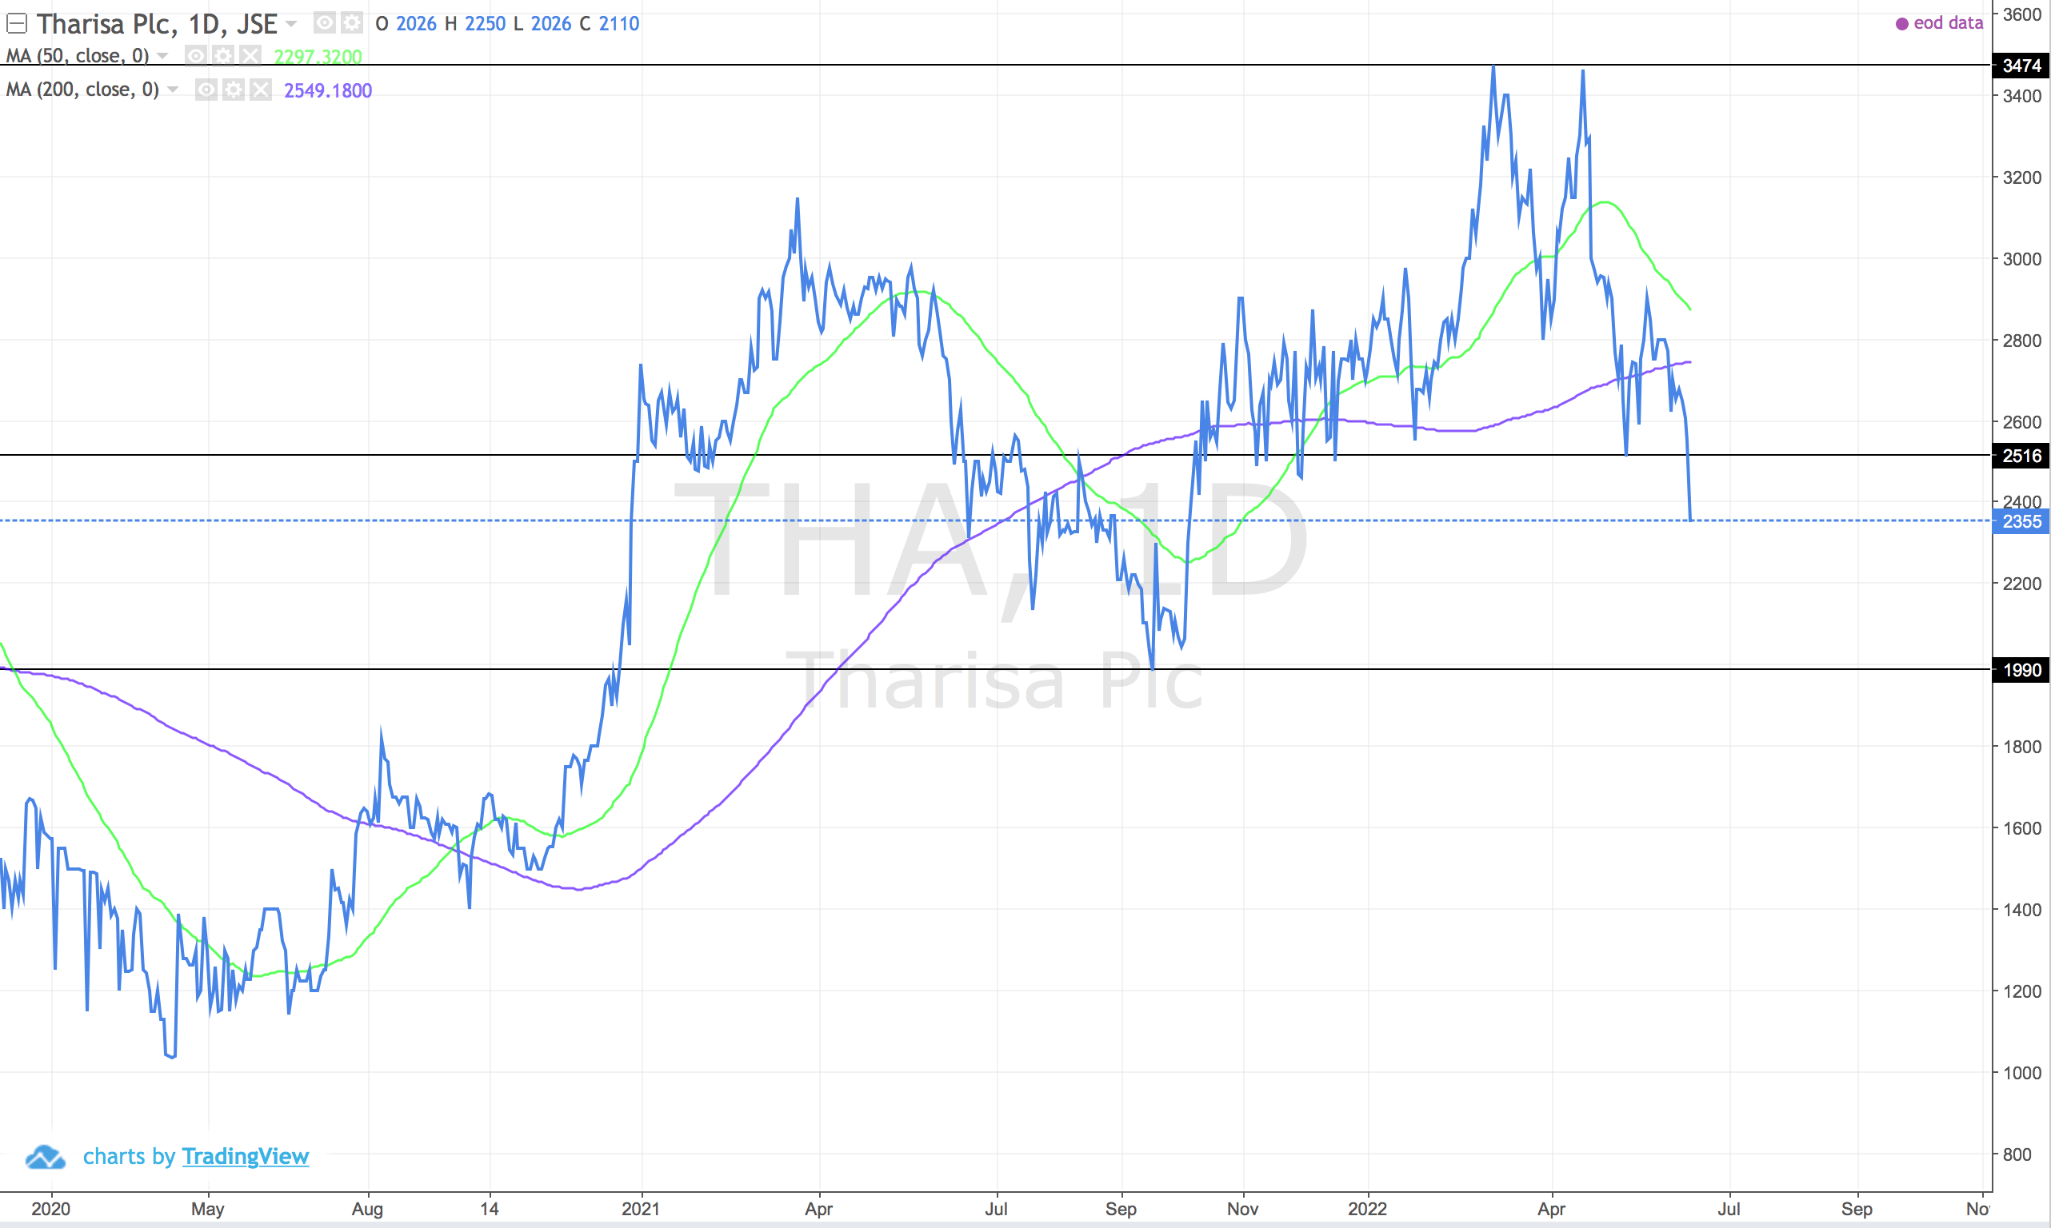Open settings gear for MA 200 indicator
Viewport: 2051px width, 1228px height.
pos(234,90)
